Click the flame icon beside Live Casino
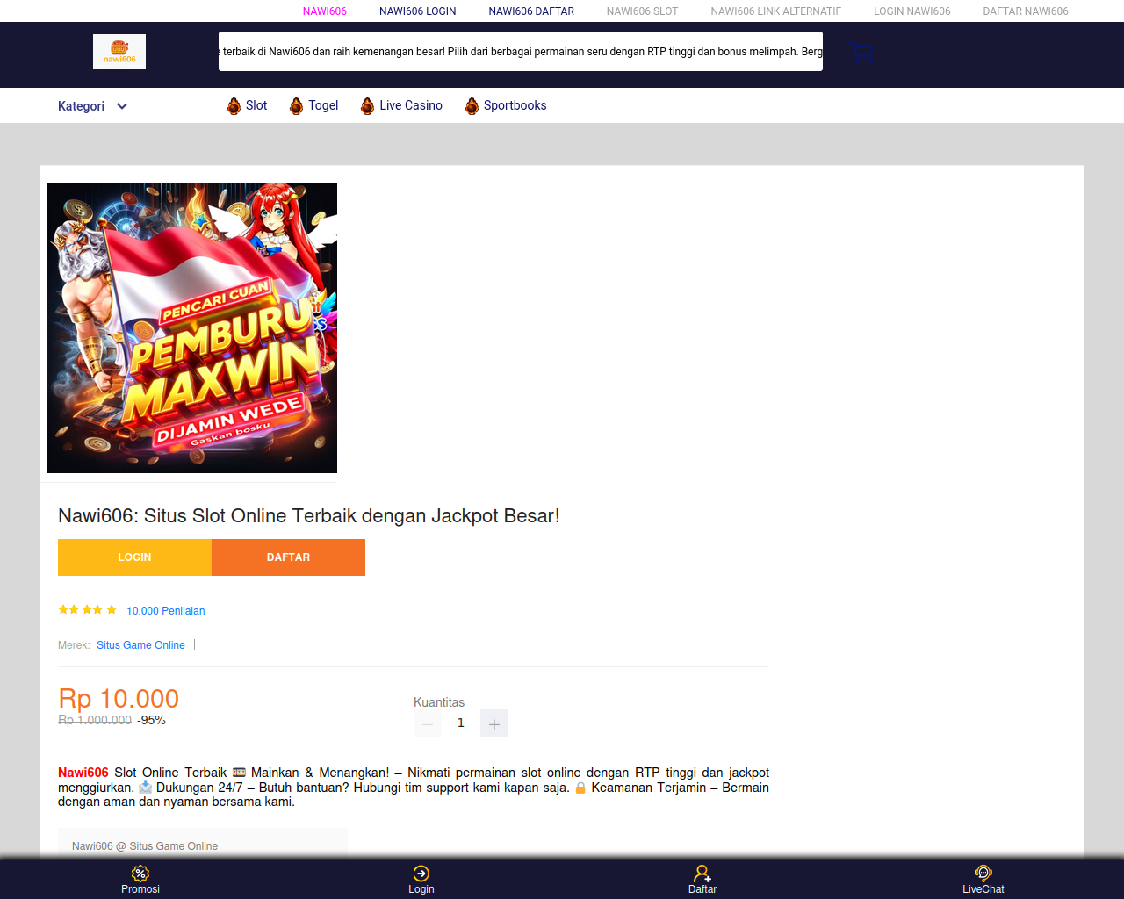The image size is (1124, 899). [367, 106]
